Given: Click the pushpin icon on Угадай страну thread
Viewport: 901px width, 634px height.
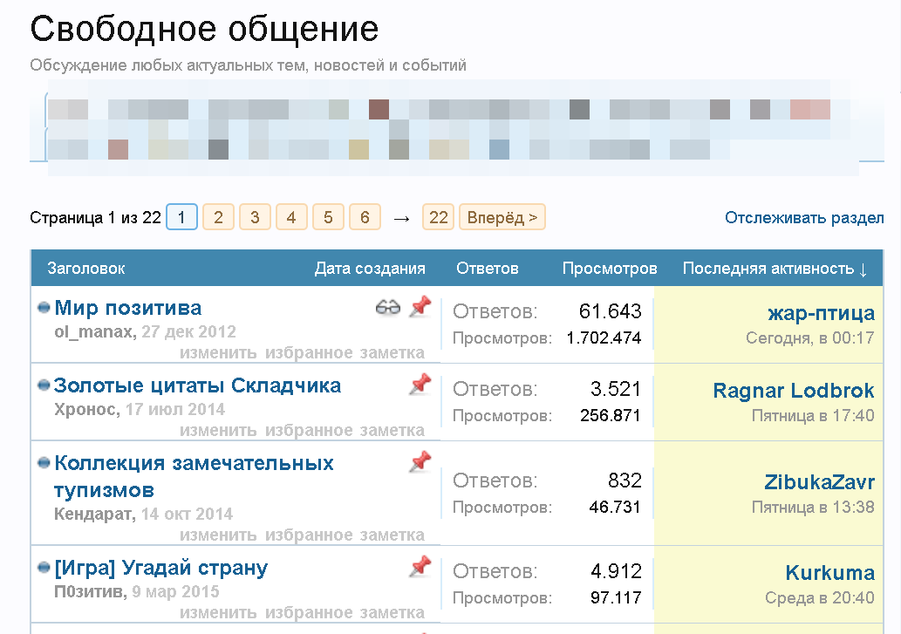Looking at the screenshot, I should tap(420, 566).
